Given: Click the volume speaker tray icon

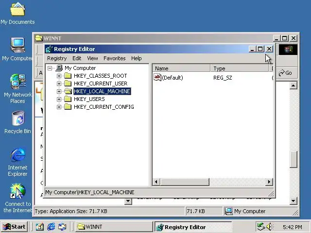Looking at the screenshot, I should click(x=270, y=227).
